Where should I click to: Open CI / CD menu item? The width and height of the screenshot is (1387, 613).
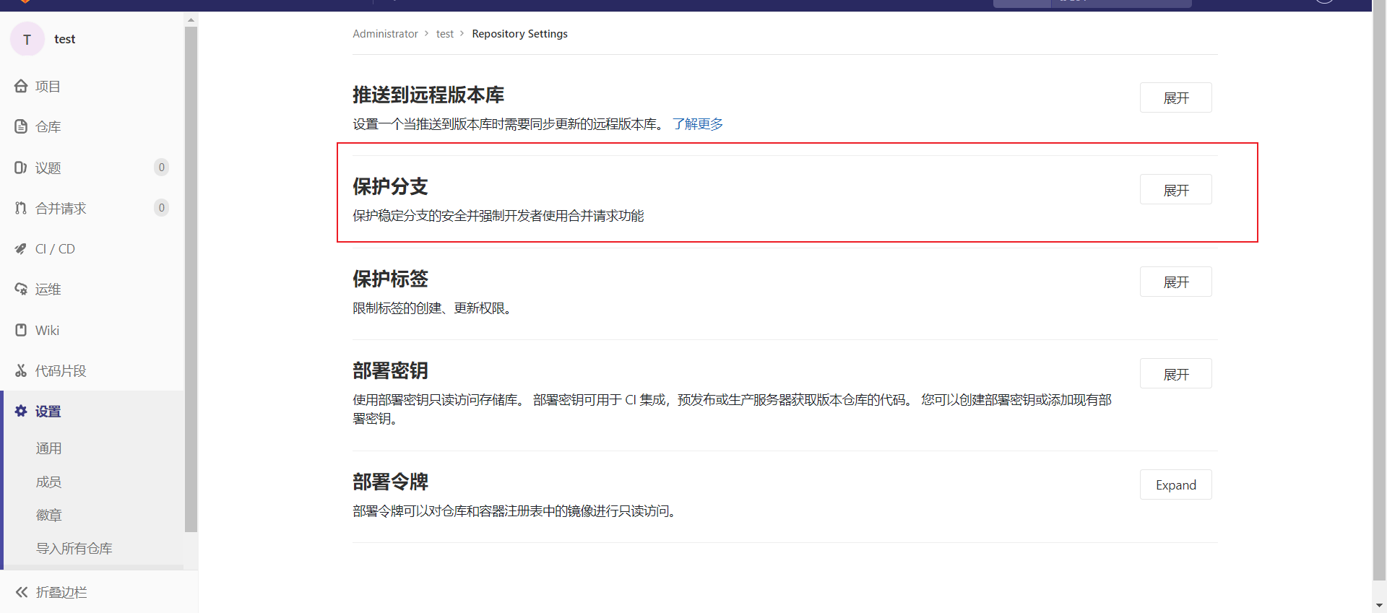pos(92,248)
